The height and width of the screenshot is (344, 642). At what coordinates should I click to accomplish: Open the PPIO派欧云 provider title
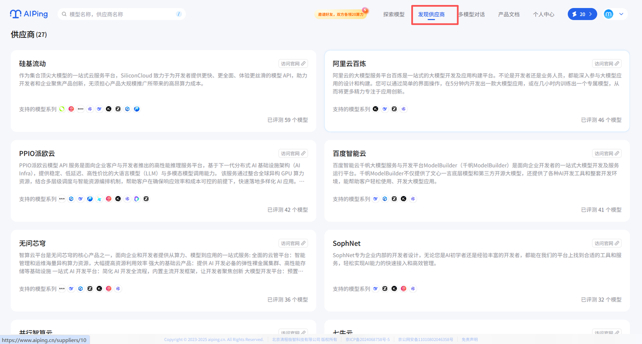click(x=37, y=153)
